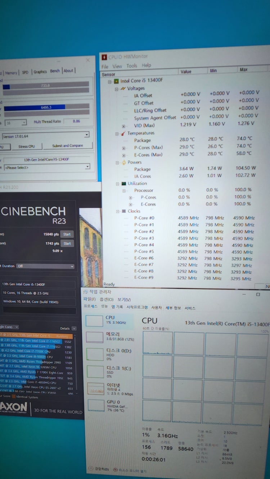This screenshot has height=479, width=270.
Task: Open the Duration Off dropdown in Cinebench
Action: tap(45, 266)
